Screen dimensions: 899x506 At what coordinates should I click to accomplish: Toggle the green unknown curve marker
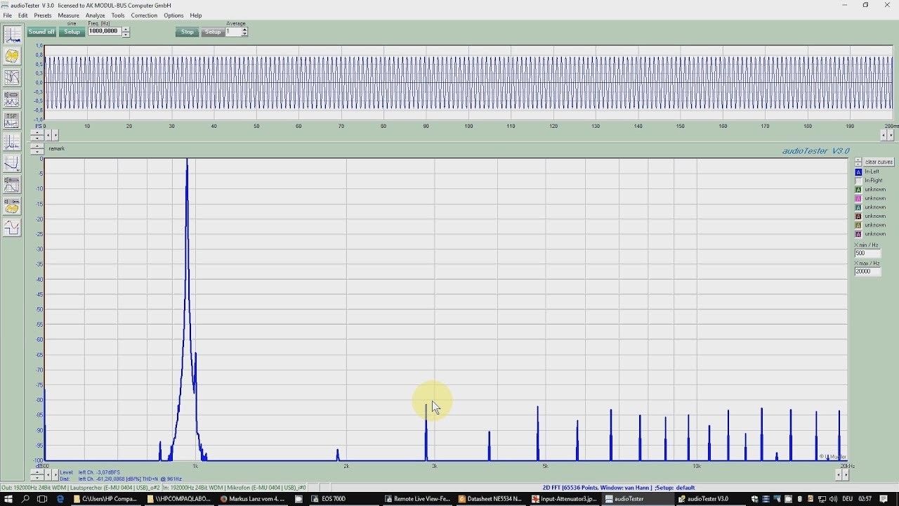tap(858, 190)
